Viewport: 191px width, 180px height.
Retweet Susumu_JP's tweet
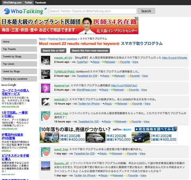click(x=117, y=176)
